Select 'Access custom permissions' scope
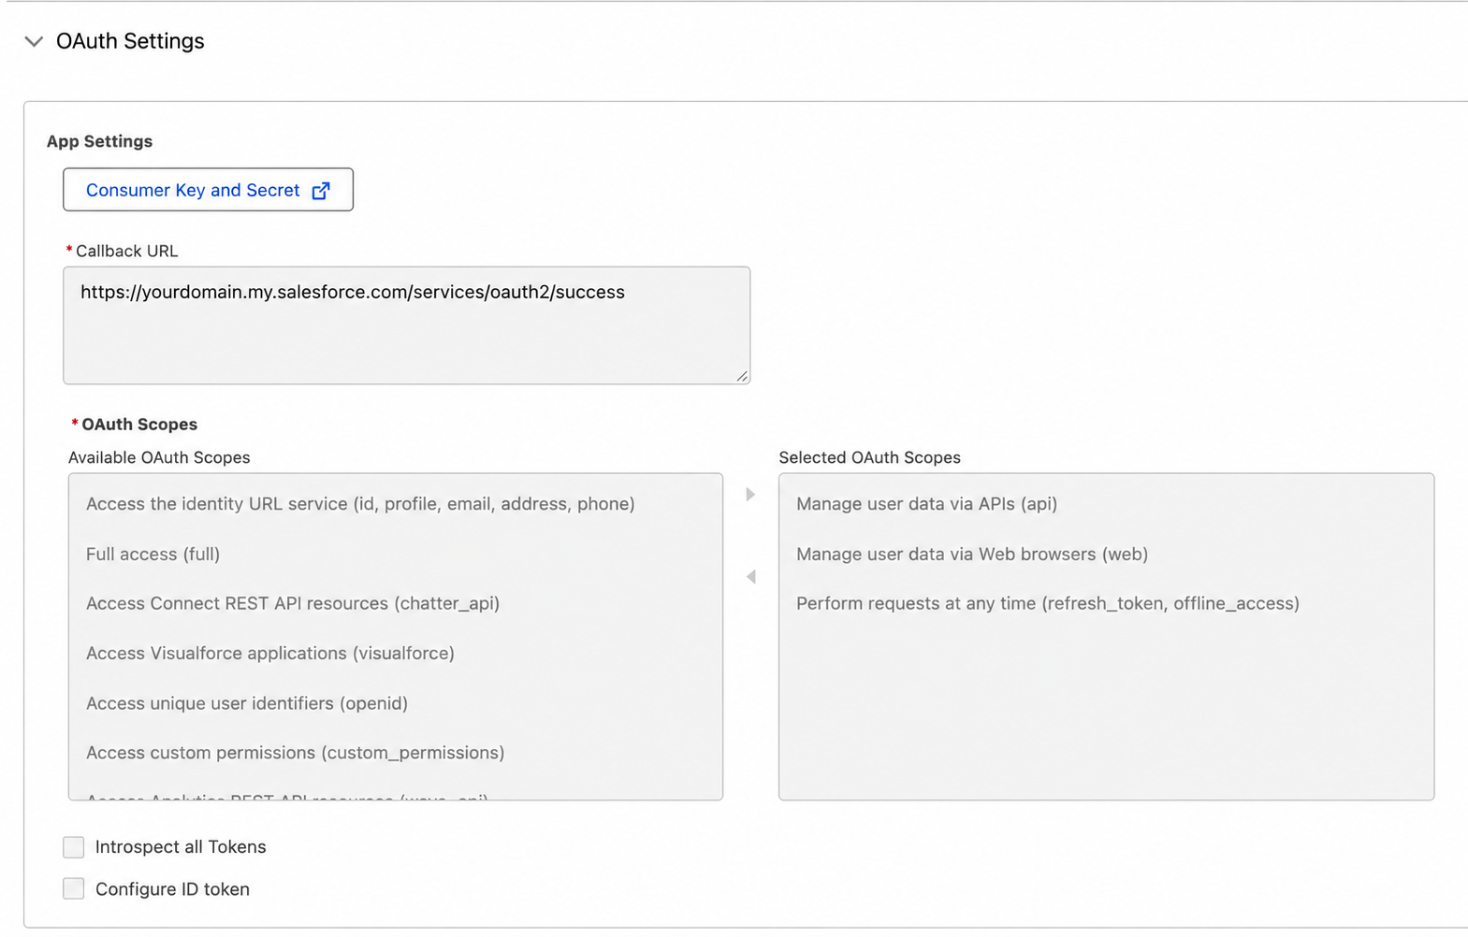Screen dimensions: 1468x937 tap(296, 753)
